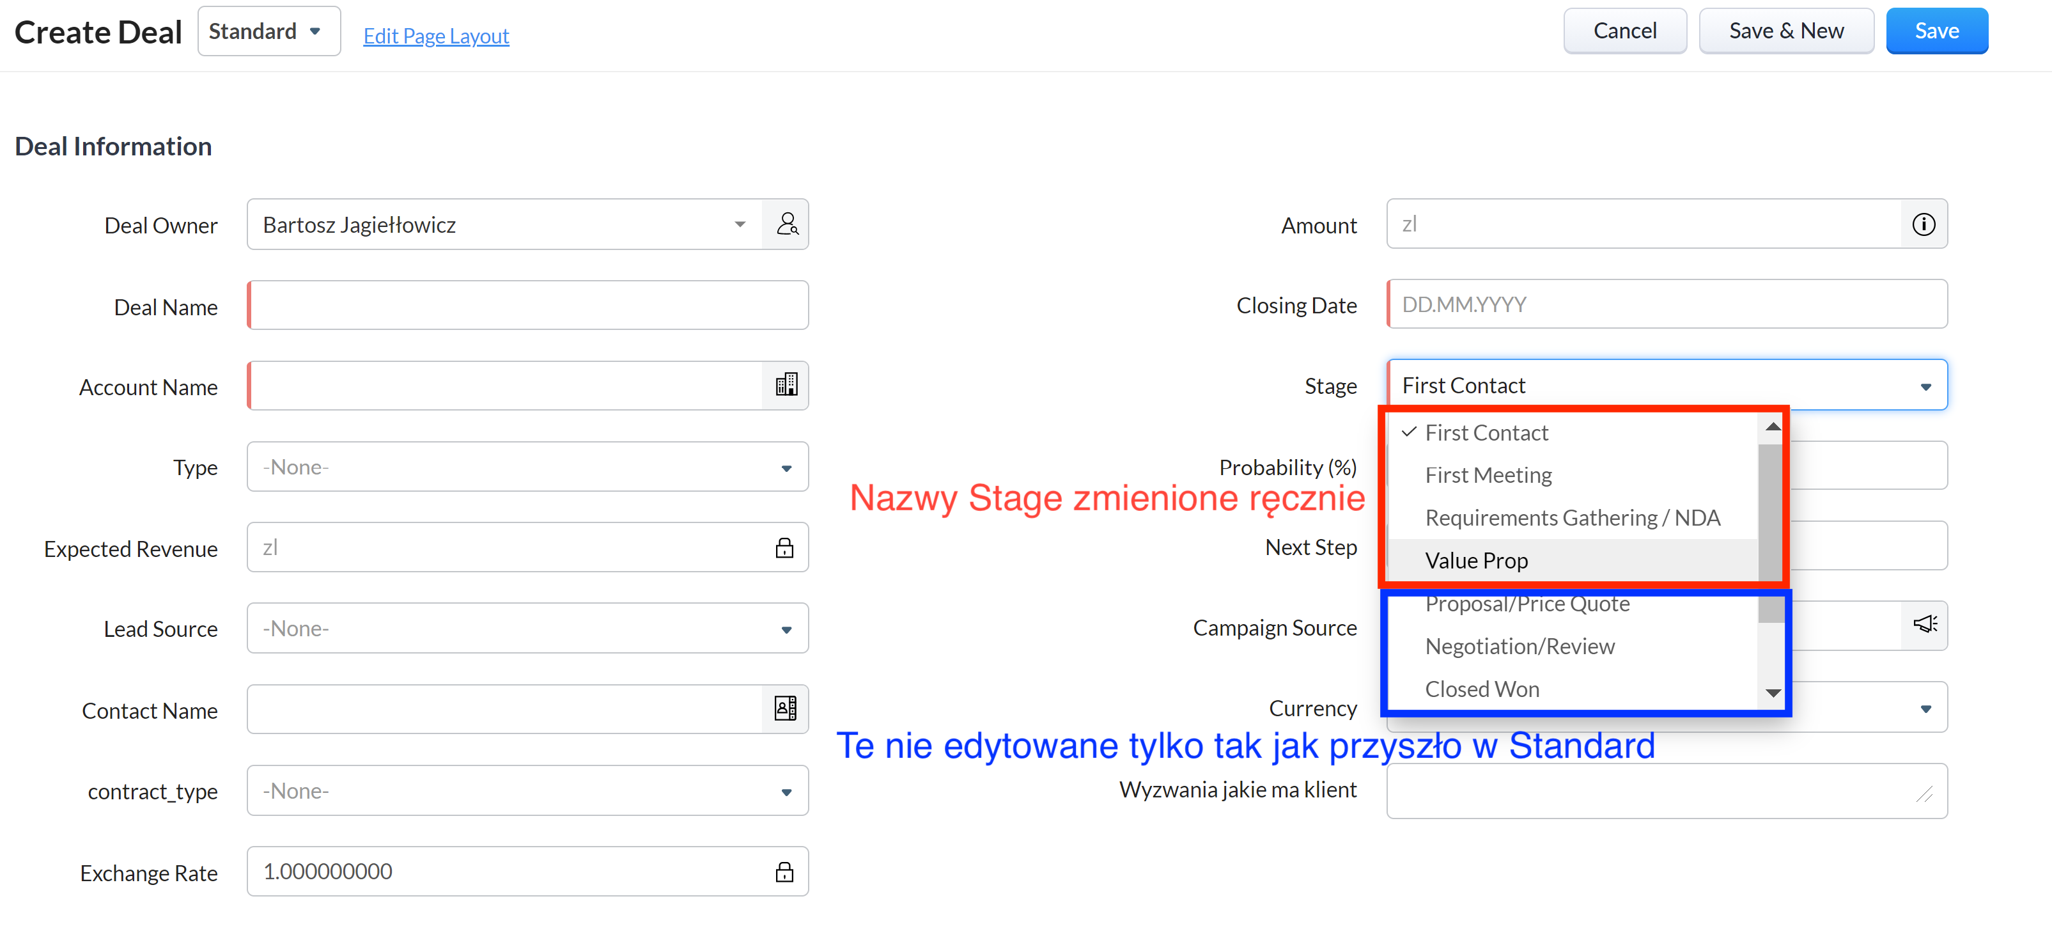
Task: Click stage list scroll up arrow
Action: (1773, 427)
